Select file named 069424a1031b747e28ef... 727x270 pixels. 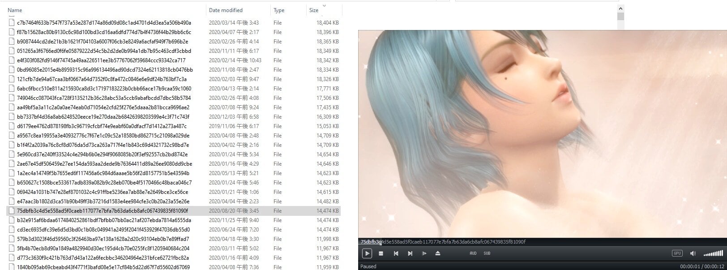103,192
